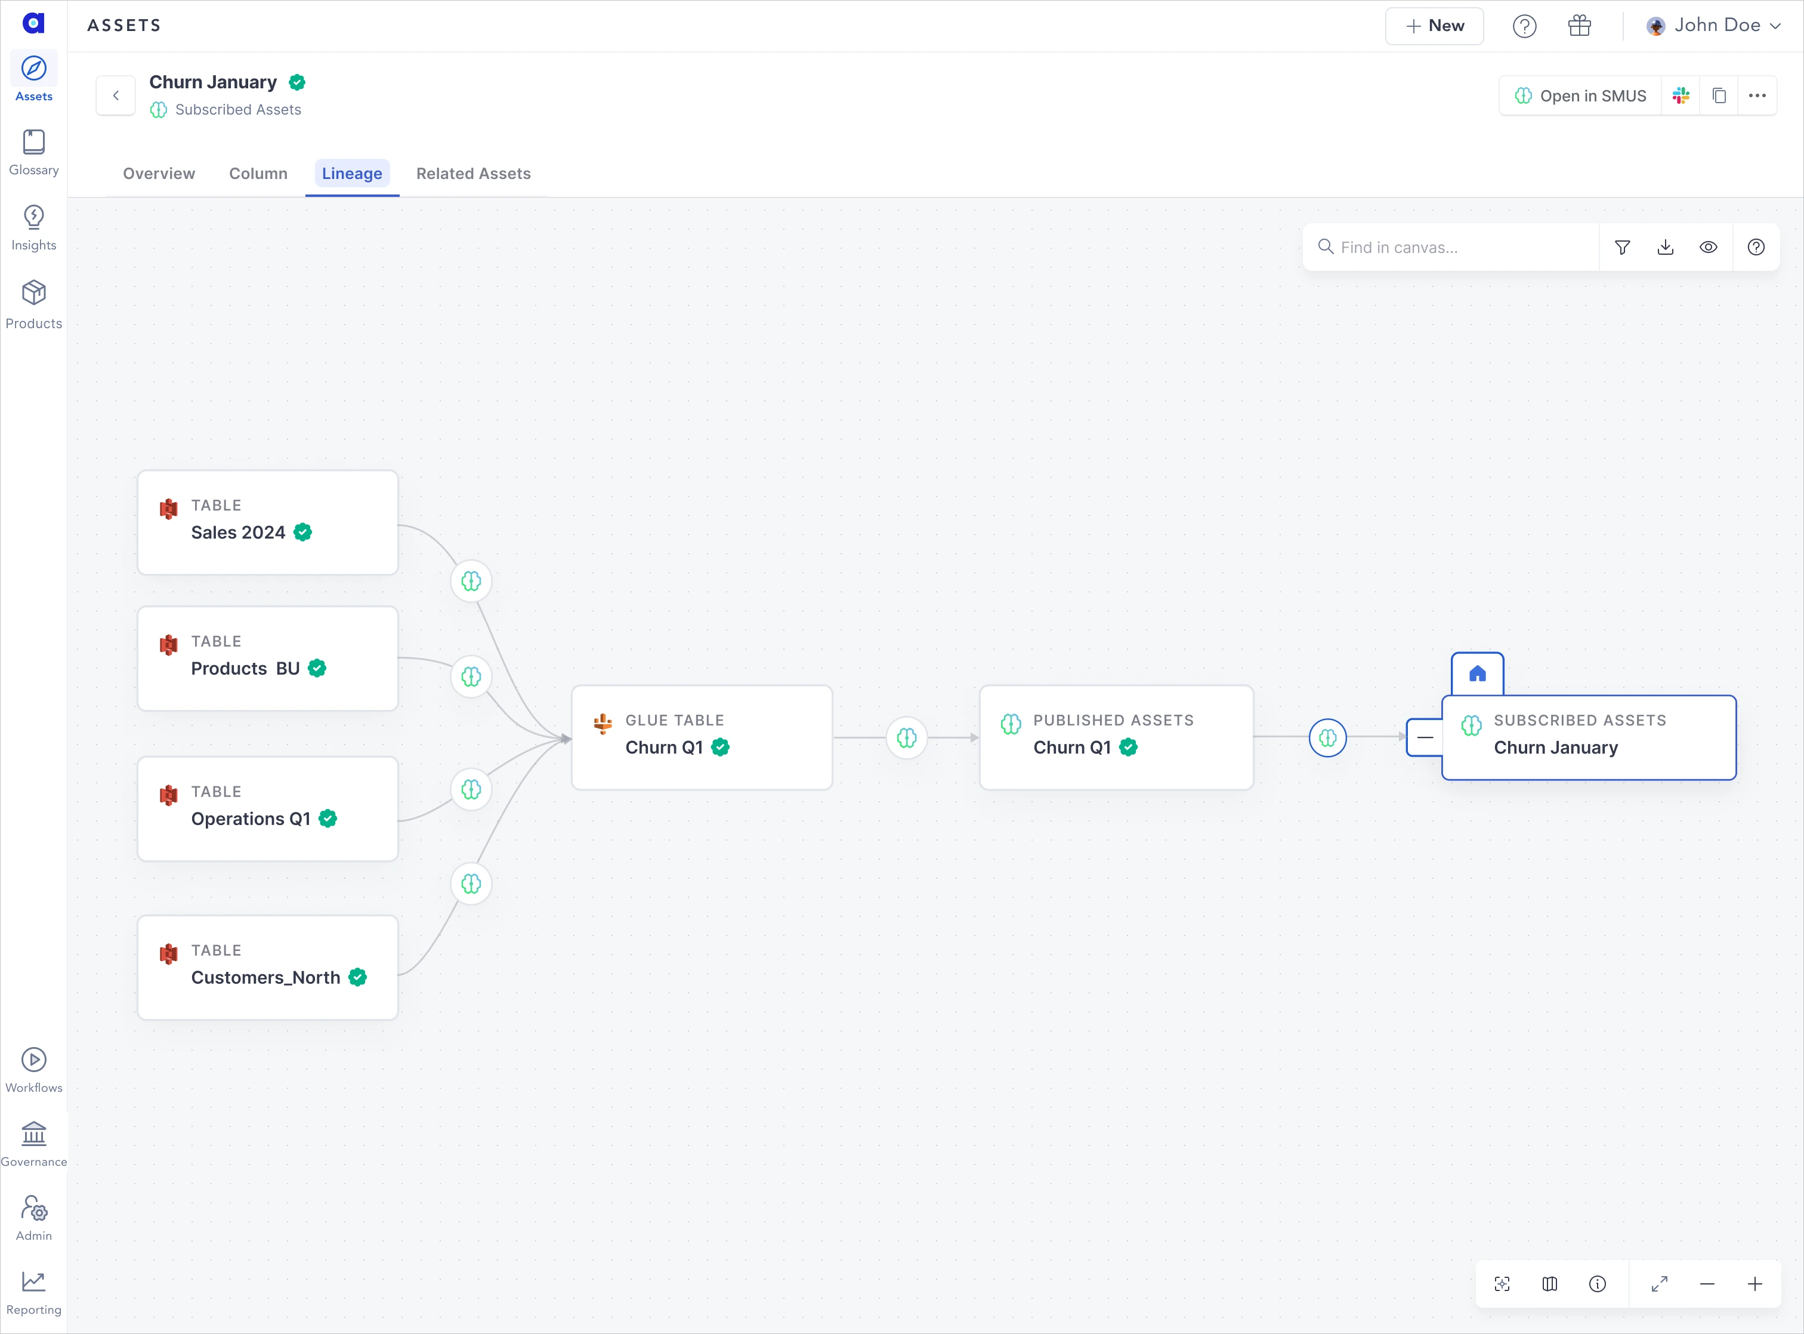Open canvas filter options
This screenshot has width=1804, height=1334.
(1622, 247)
